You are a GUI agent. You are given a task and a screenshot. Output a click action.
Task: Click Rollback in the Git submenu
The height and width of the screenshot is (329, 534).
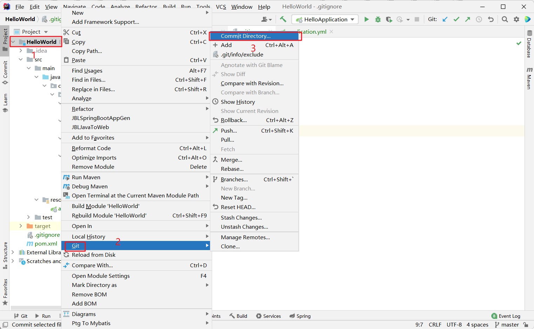[254, 120]
